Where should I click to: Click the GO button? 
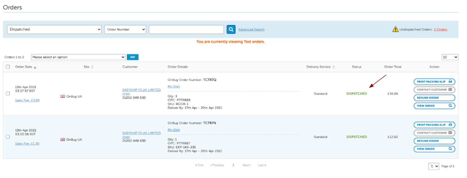[x=133, y=57]
